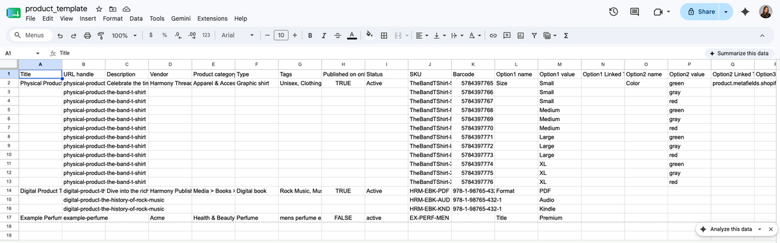
Task: Insert a comment from the toolbar
Action: click(x=507, y=36)
